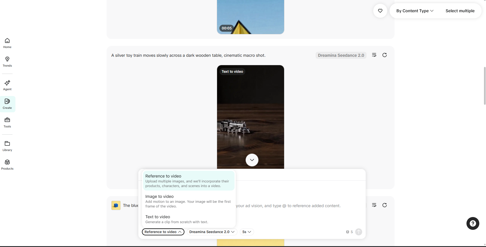Click 'The blue' prompt text
This screenshot has height=247, width=486.
coord(131,205)
